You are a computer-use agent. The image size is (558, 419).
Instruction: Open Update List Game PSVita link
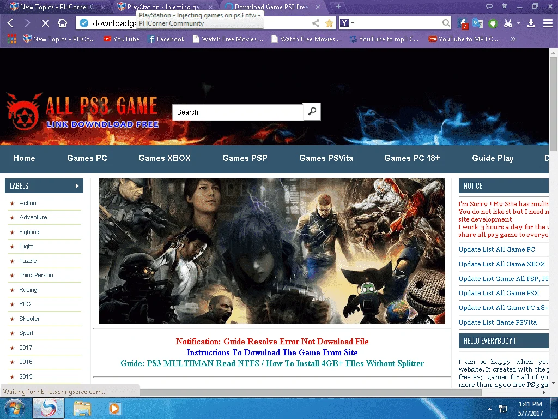click(498, 322)
